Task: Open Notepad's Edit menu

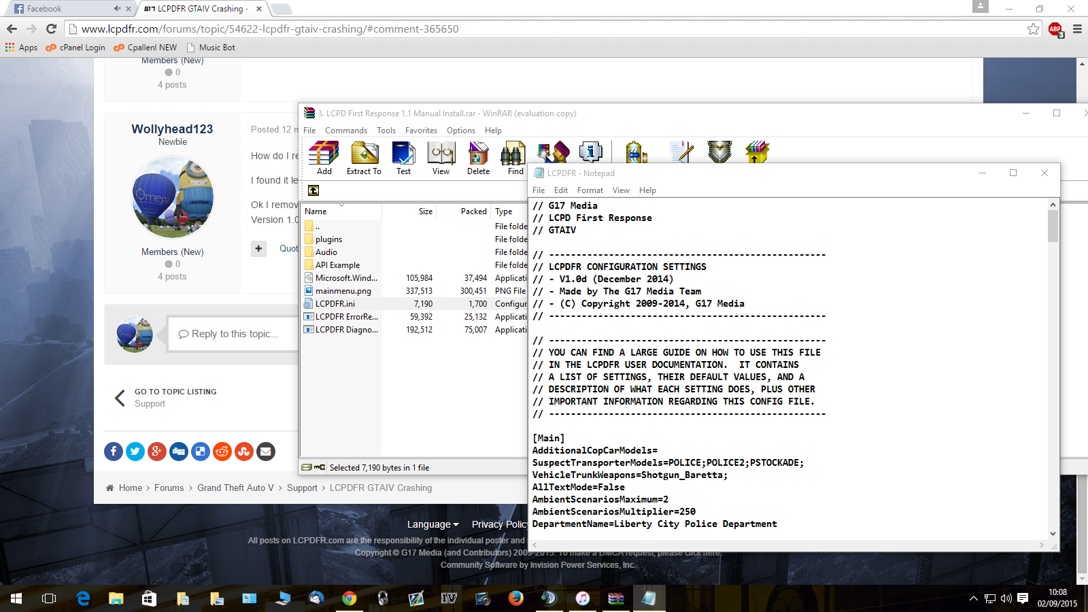Action: (x=561, y=190)
